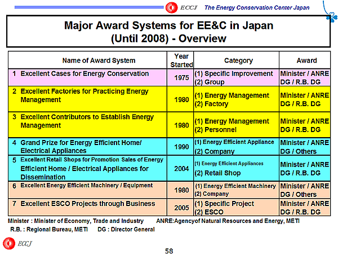338x254 pixels.
Task: Click '(1) Energy Efficient Appliance' text
Action: [x=234, y=142]
